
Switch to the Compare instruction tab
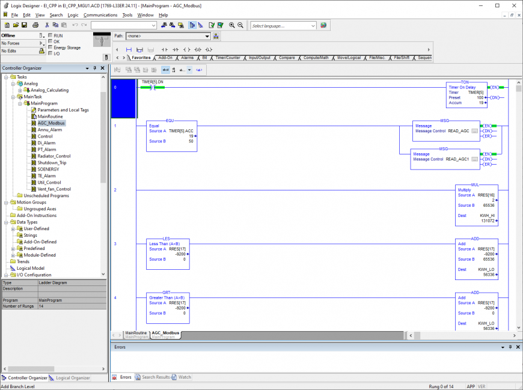[287, 58]
